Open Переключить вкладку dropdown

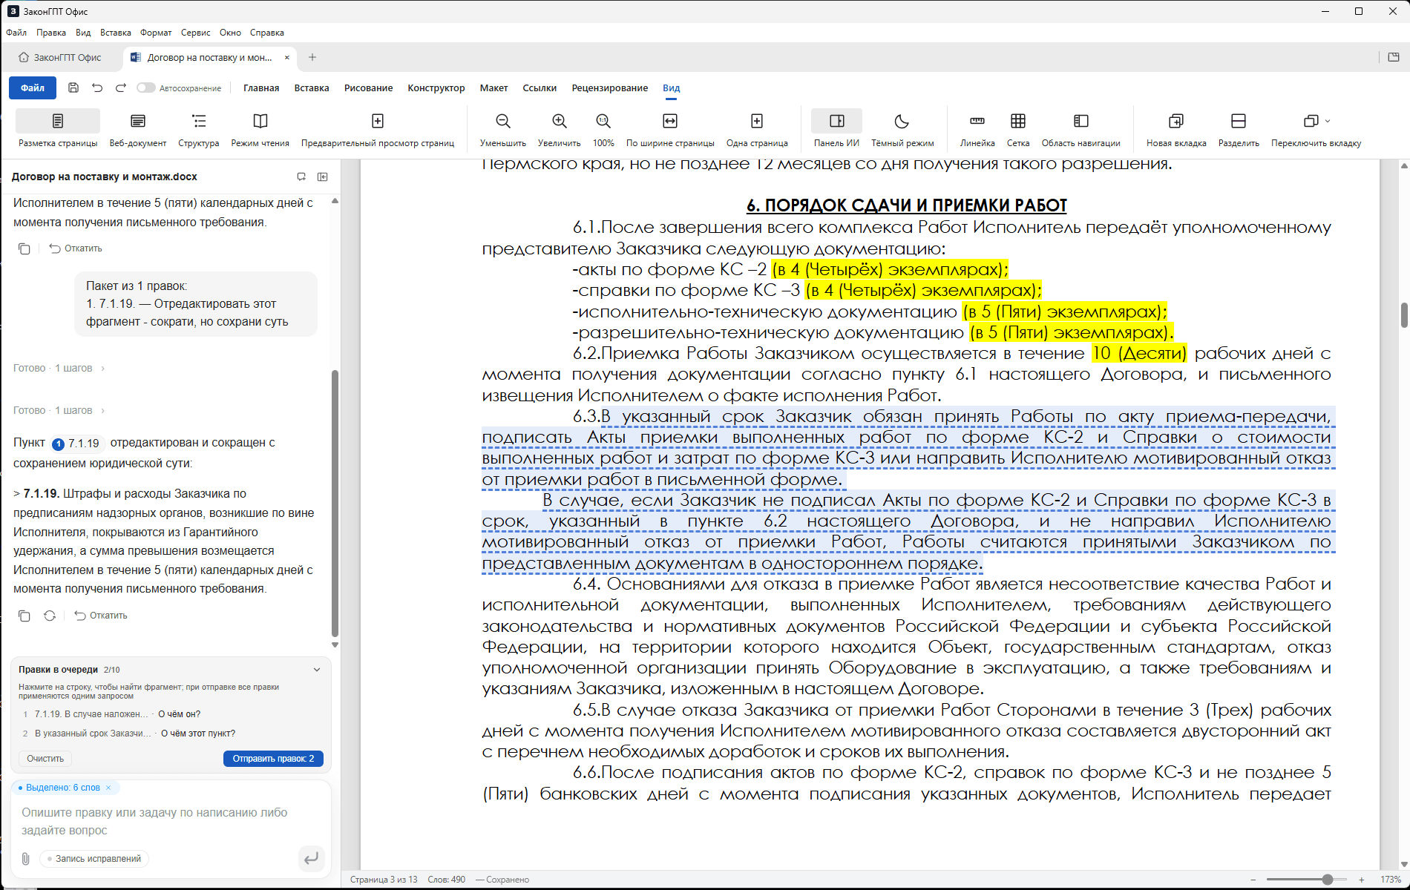pyautogui.click(x=1316, y=129)
